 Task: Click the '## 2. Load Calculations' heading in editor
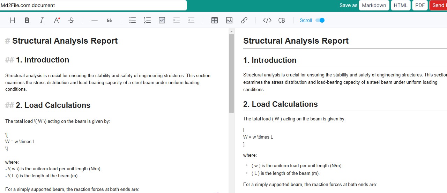coord(48,105)
